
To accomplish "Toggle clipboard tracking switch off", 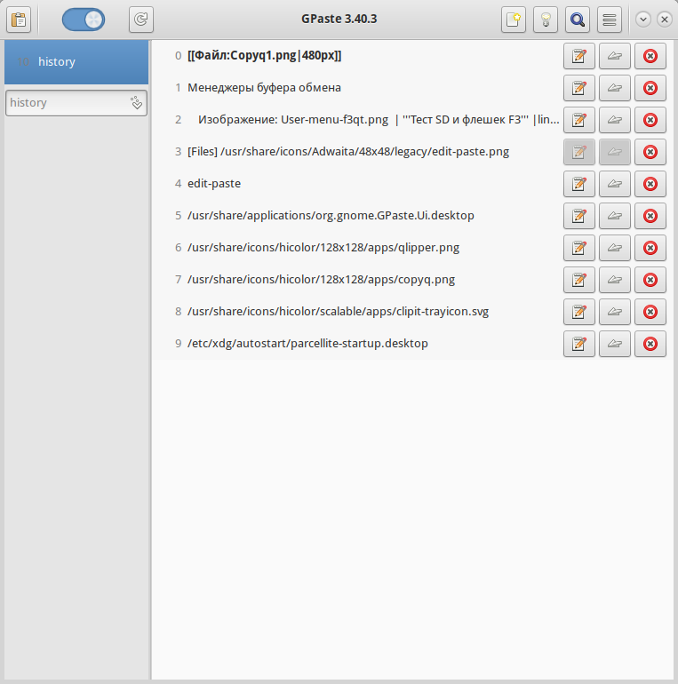I will click(x=84, y=20).
